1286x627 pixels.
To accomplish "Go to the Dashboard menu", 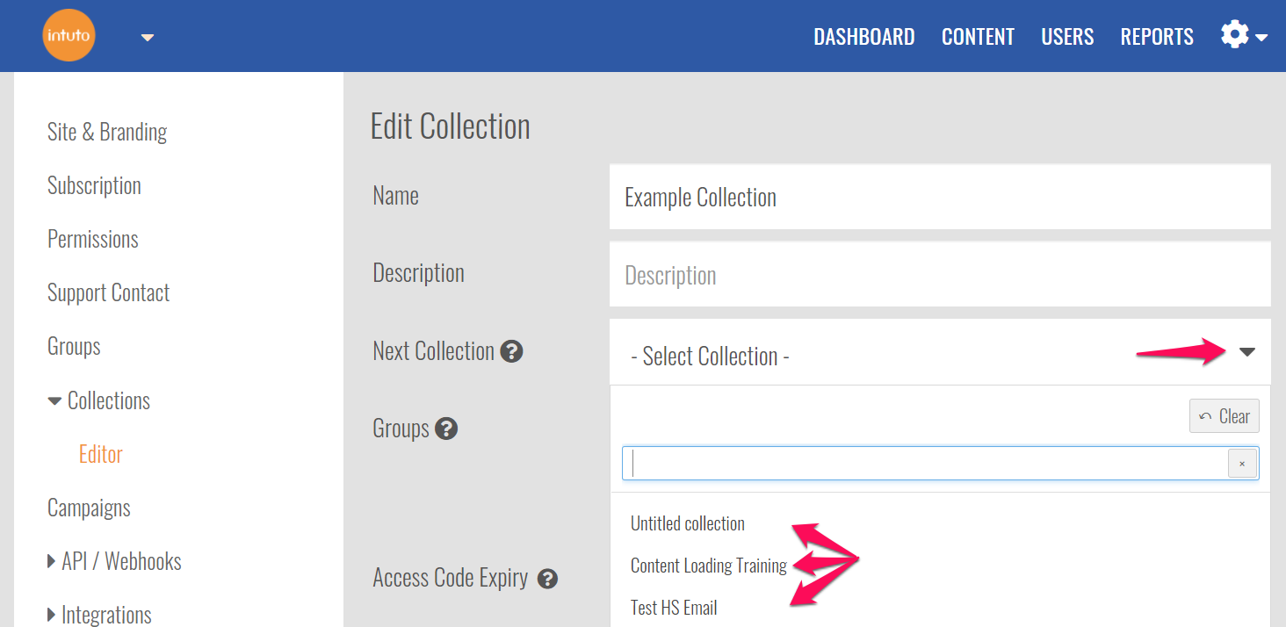I will click(x=863, y=37).
